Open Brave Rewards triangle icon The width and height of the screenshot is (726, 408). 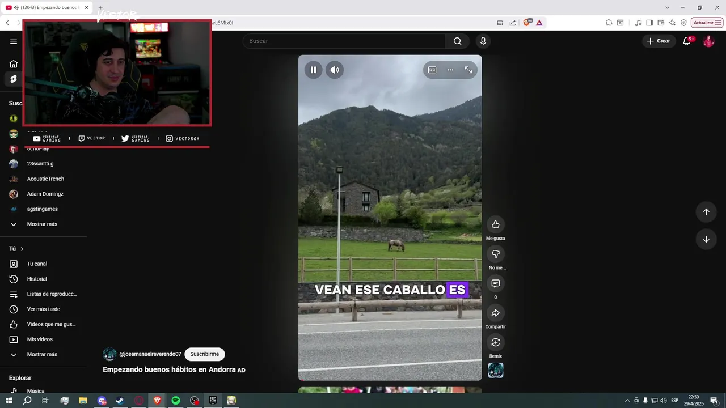pyautogui.click(x=539, y=23)
